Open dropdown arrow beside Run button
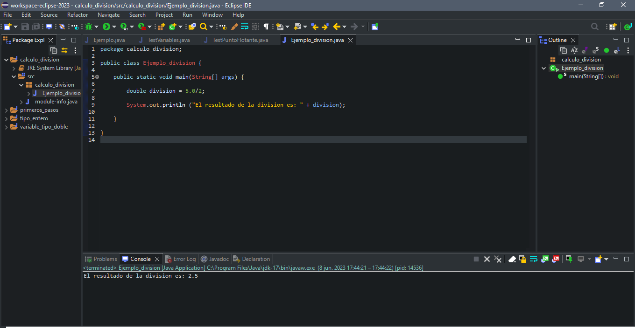 point(114,27)
